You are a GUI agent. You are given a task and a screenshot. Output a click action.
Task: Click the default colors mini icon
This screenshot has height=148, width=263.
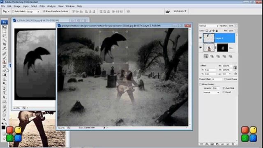tap(2, 124)
